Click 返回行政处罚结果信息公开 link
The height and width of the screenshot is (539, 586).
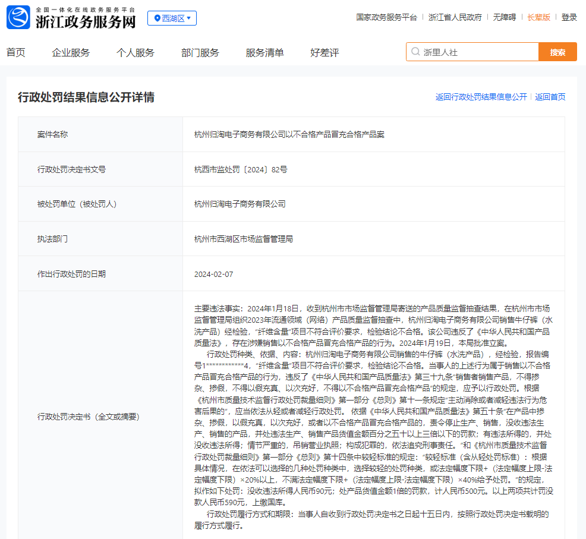point(481,97)
